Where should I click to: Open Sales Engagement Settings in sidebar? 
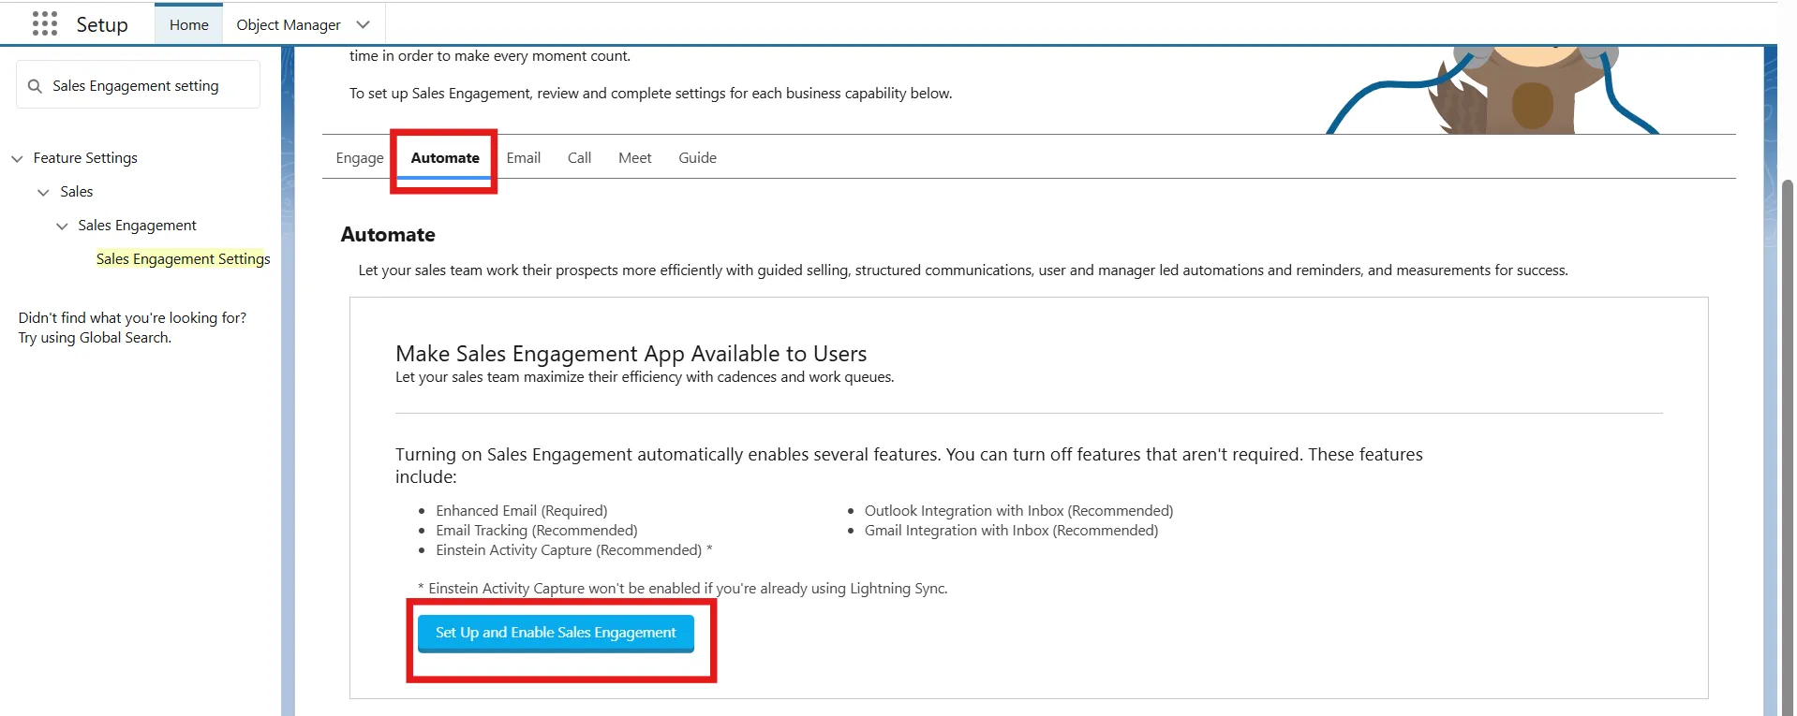[183, 259]
